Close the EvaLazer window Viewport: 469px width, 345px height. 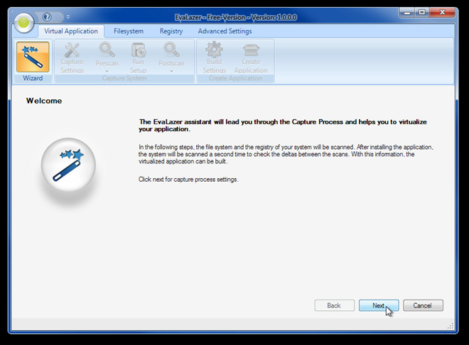(443, 12)
